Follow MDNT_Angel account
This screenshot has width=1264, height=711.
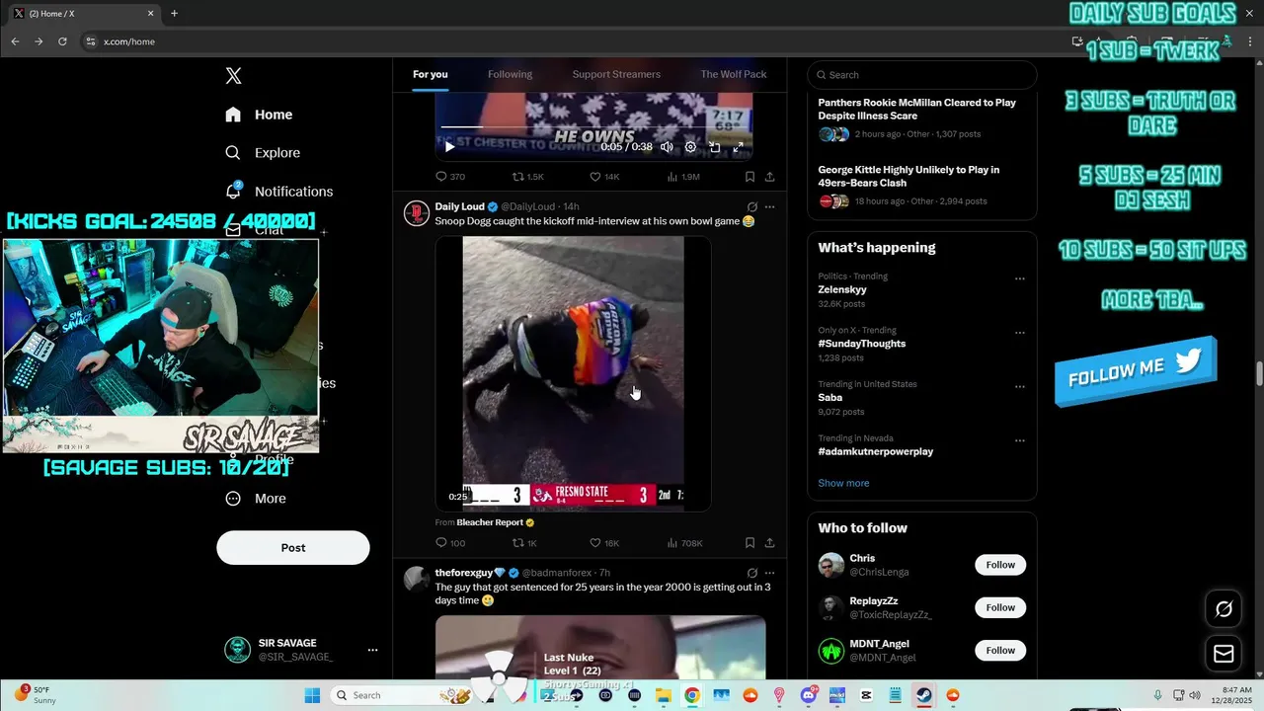click(1000, 650)
